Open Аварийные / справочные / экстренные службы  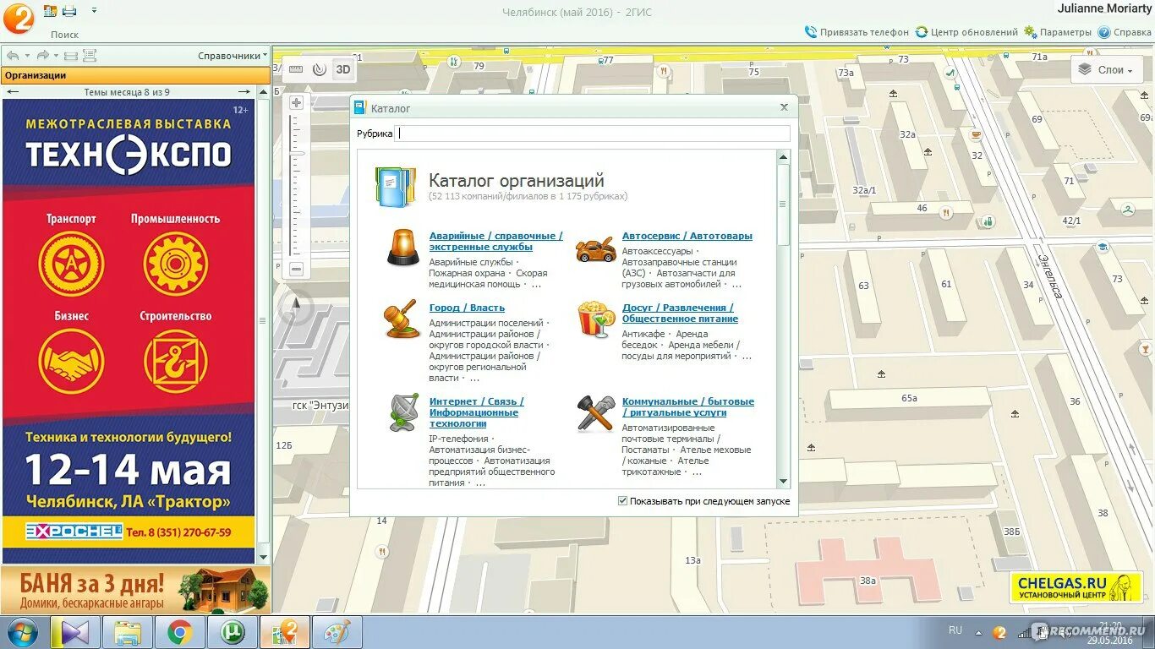coord(495,242)
